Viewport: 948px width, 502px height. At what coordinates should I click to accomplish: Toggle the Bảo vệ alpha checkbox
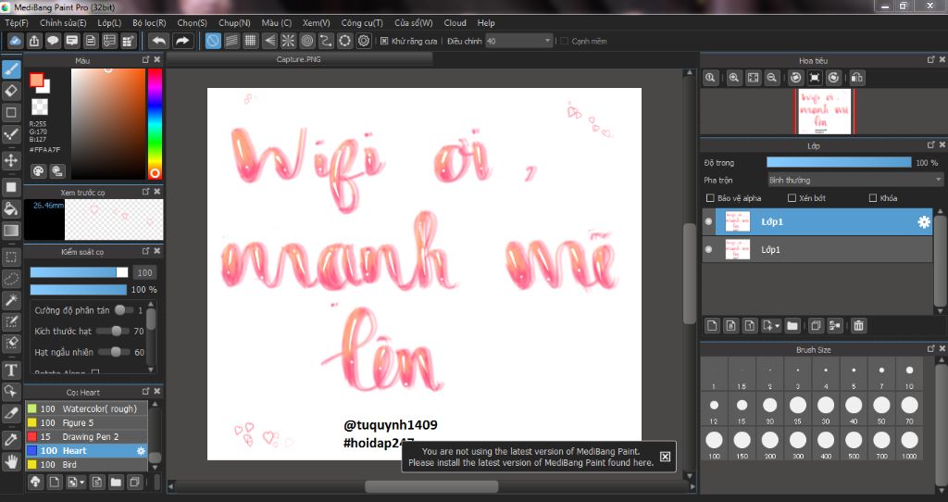pyautogui.click(x=710, y=198)
